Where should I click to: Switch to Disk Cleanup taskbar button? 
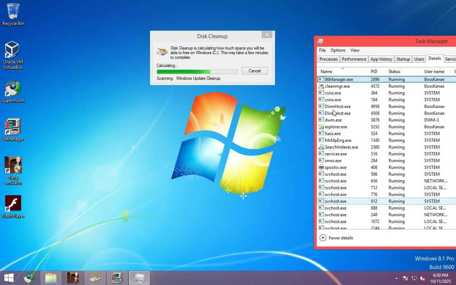pos(95,278)
